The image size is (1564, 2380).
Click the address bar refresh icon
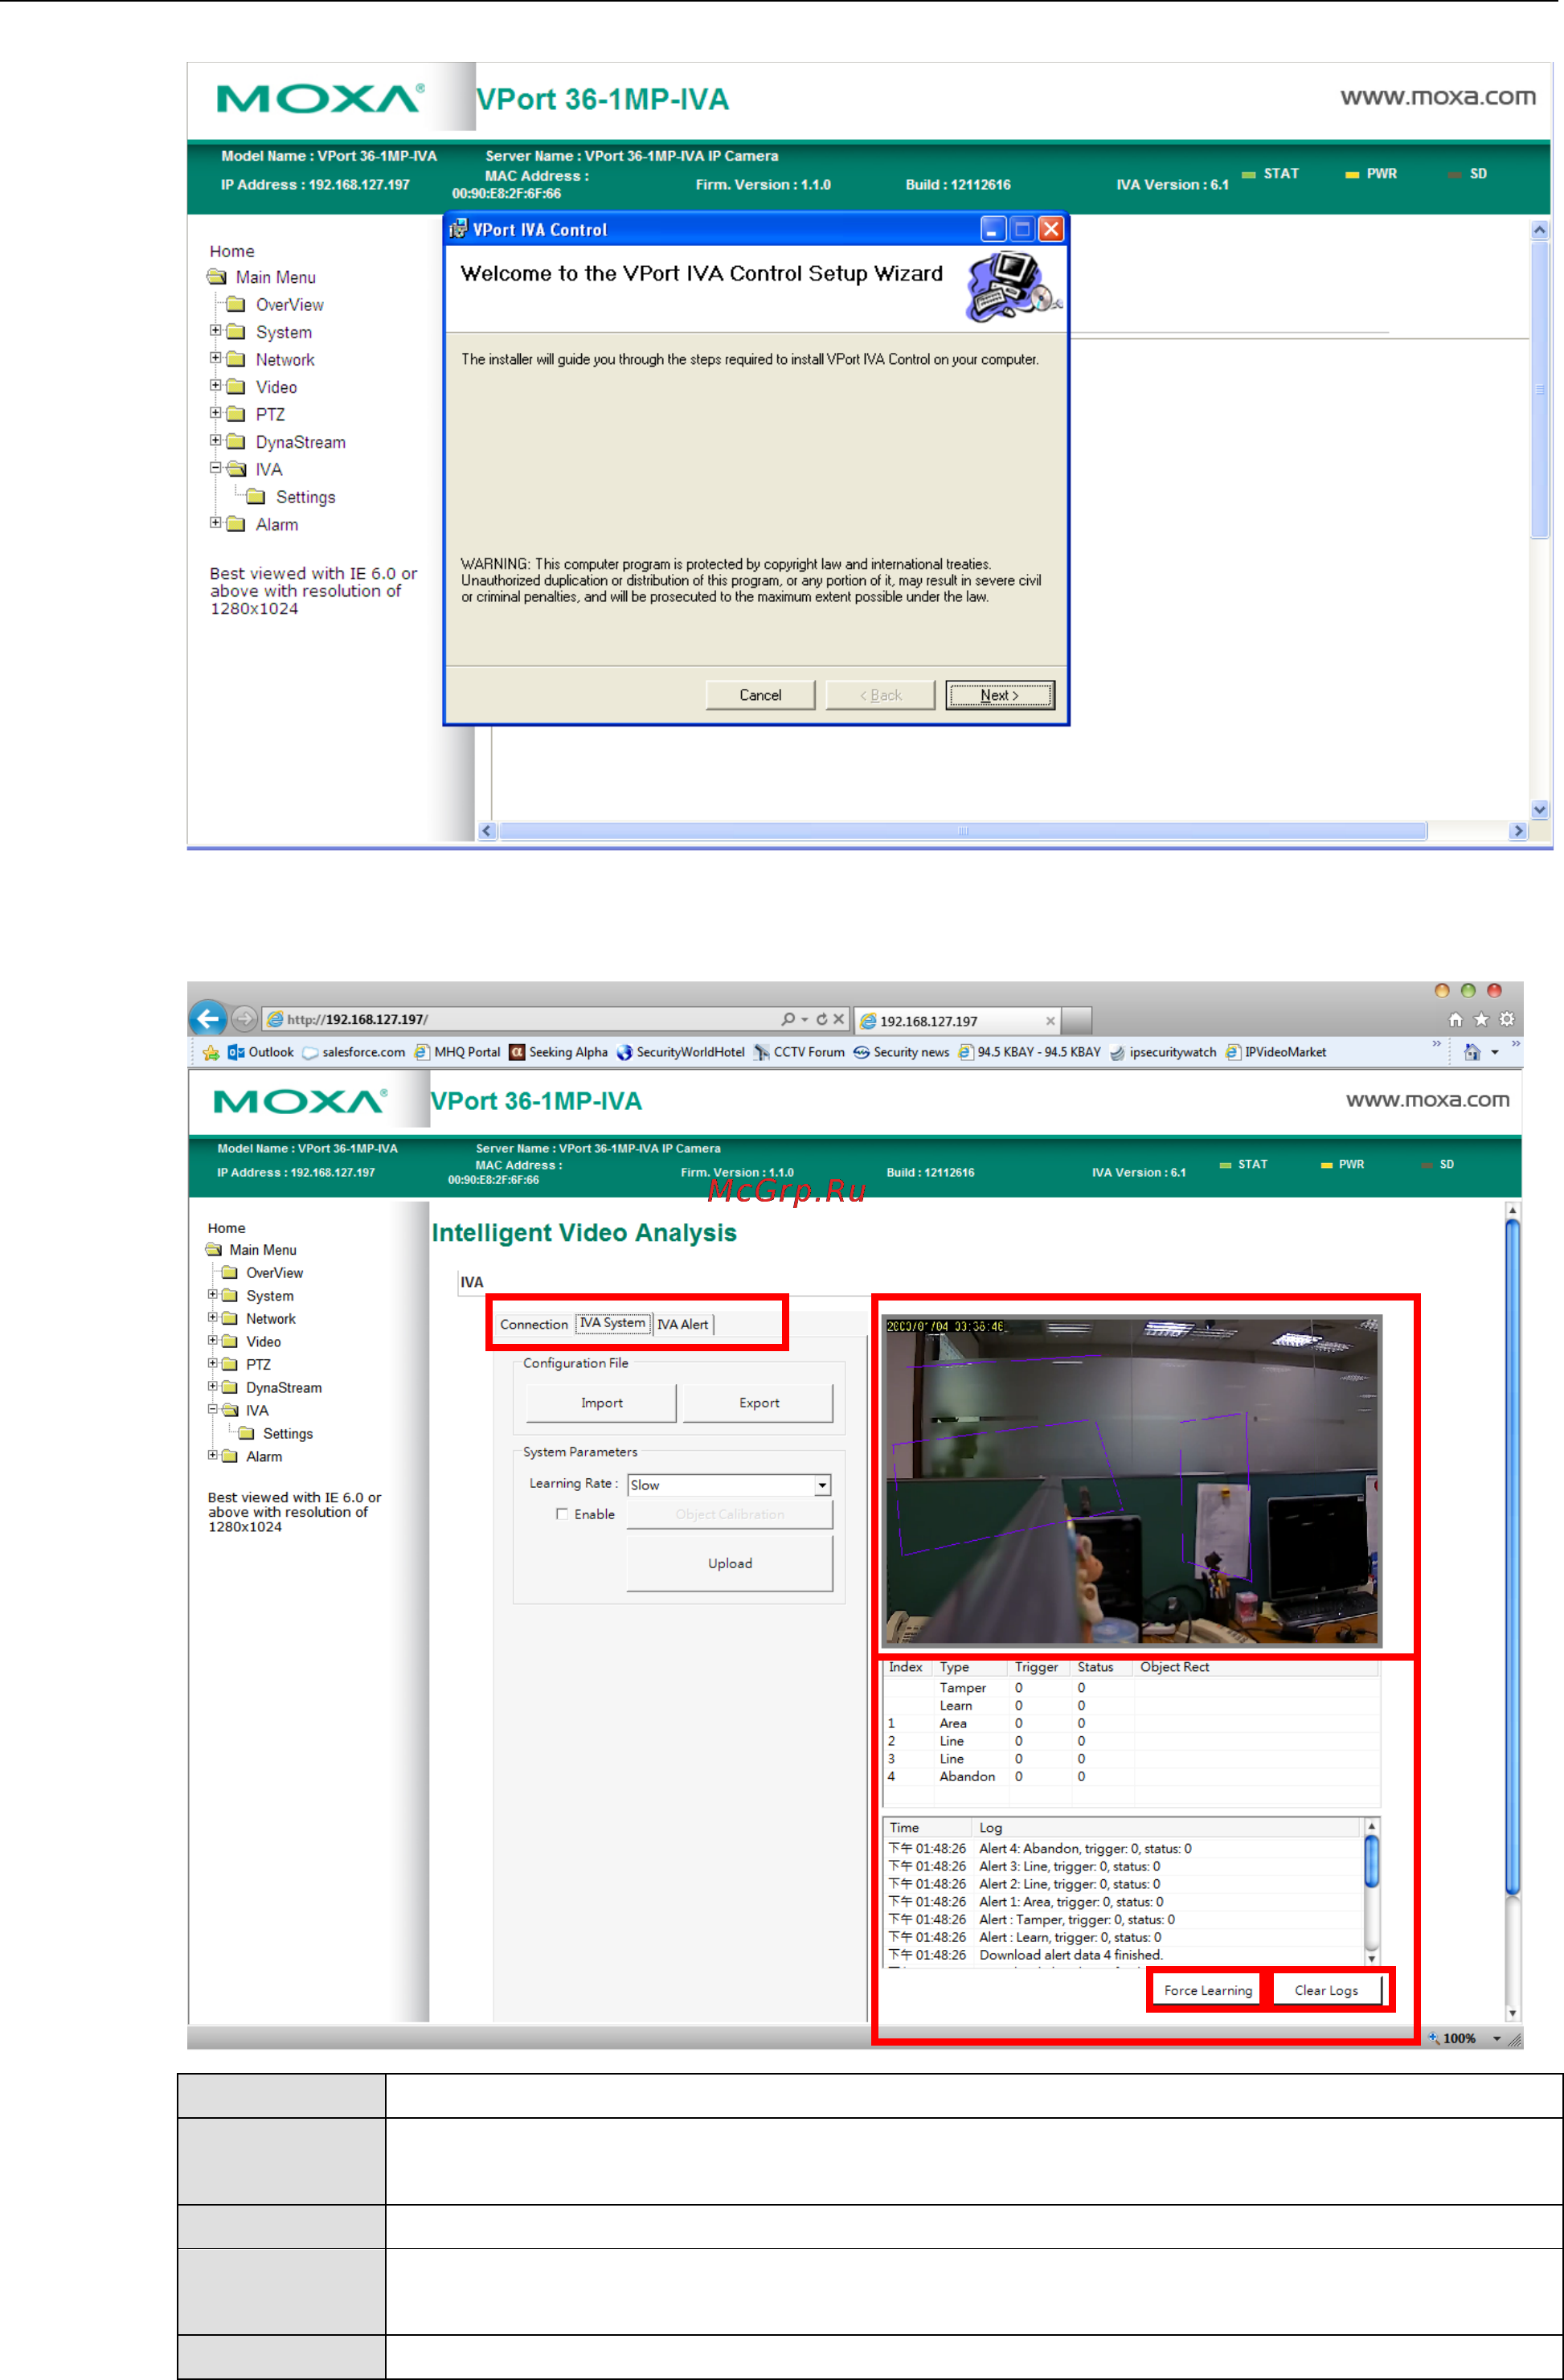(822, 1019)
